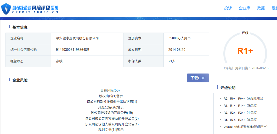This screenshot has height=134, width=277.
Task: Click the 基本信息 section heading
Action: tap(20, 27)
